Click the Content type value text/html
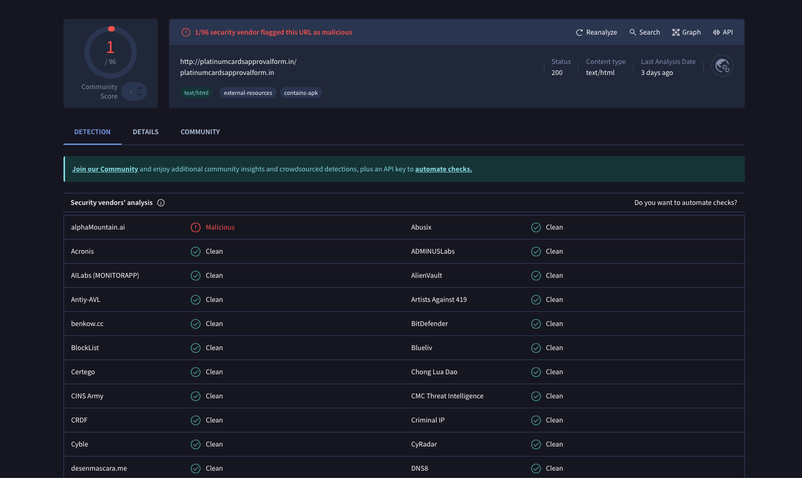Image resolution: width=802 pixels, height=478 pixels. click(600, 73)
